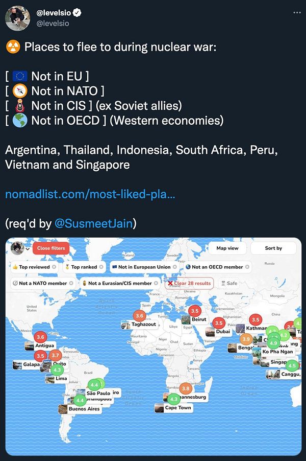Viewport: 306px width, 461px height.
Task: Remove the Top reviewed filter chip
Action: click(x=54, y=267)
